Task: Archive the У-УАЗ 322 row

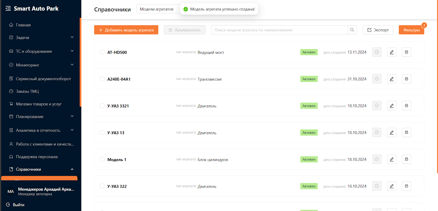Action: point(406,186)
